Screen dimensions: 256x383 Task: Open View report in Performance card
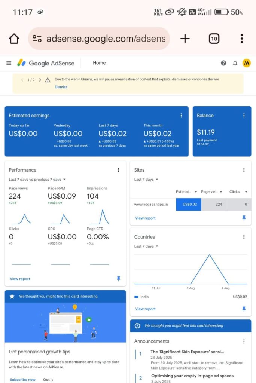[x=20, y=279]
